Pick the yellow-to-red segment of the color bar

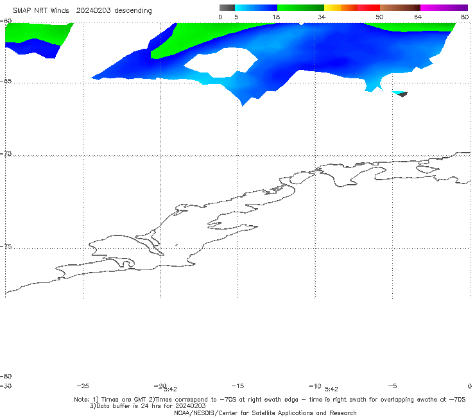coord(352,8)
